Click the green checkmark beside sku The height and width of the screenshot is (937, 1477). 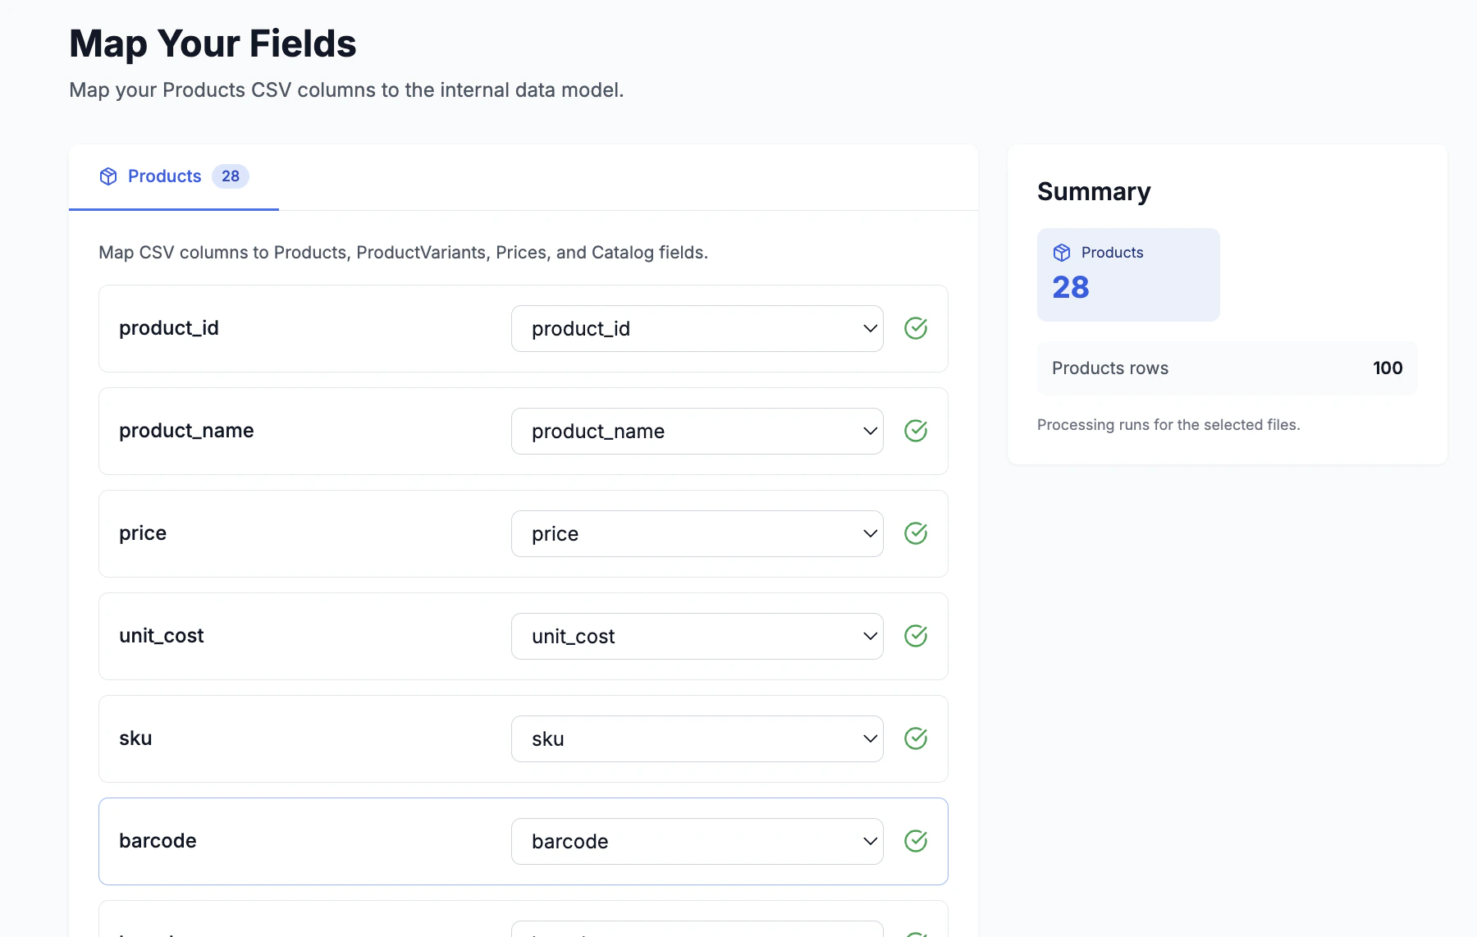pyautogui.click(x=916, y=738)
